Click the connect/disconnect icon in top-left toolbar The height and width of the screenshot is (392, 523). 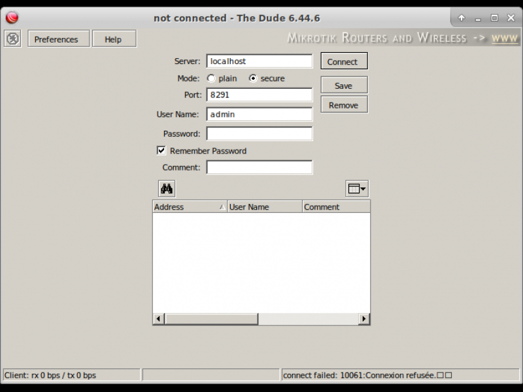coord(12,39)
